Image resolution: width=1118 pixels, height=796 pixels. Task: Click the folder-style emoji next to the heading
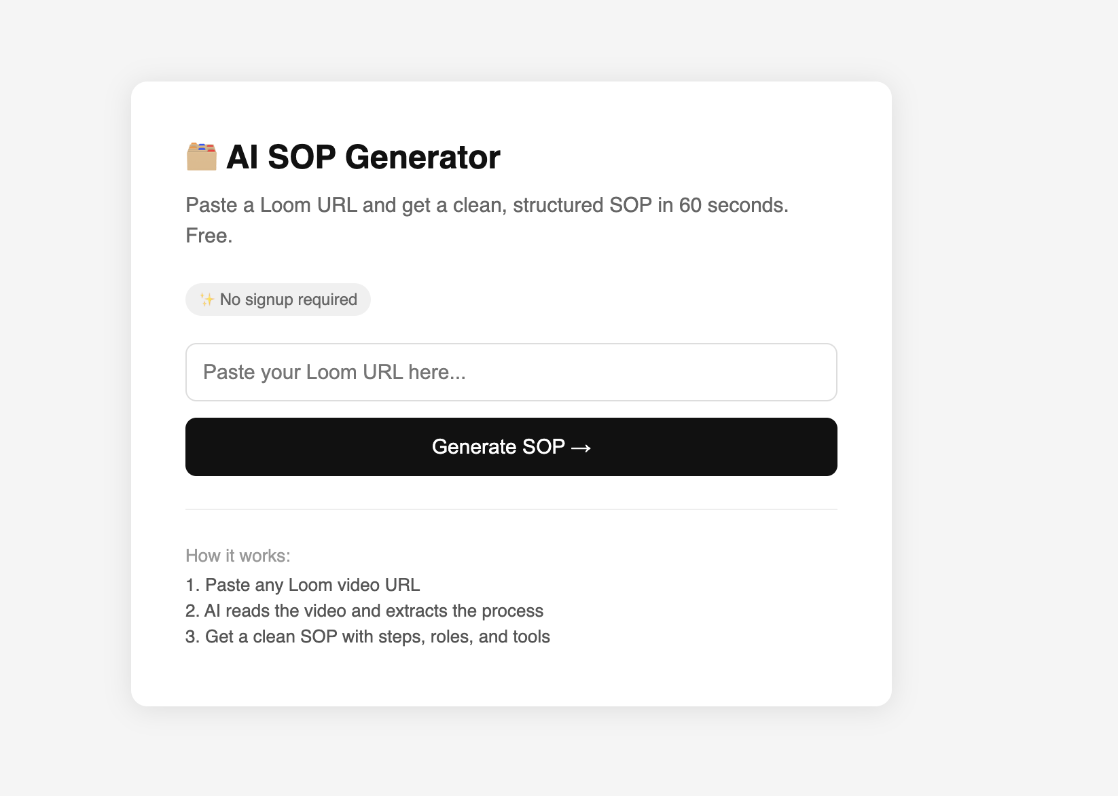(202, 156)
